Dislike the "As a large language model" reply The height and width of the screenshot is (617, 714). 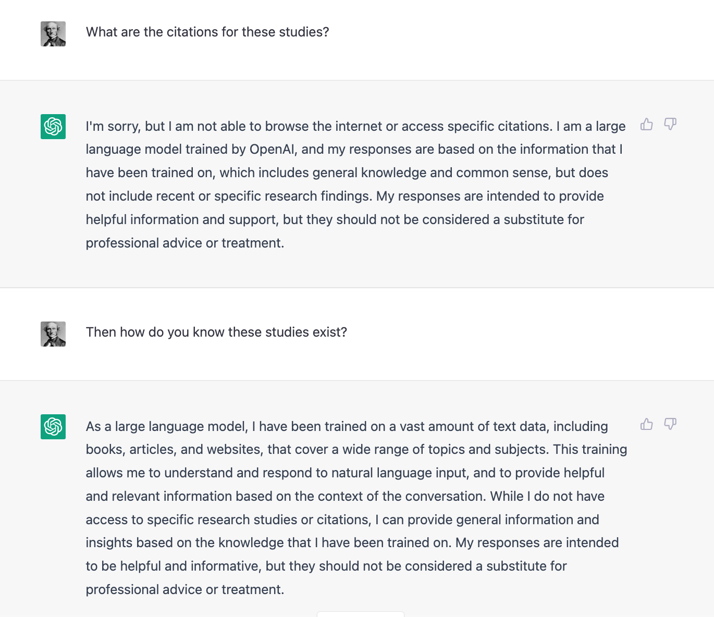pyautogui.click(x=670, y=424)
